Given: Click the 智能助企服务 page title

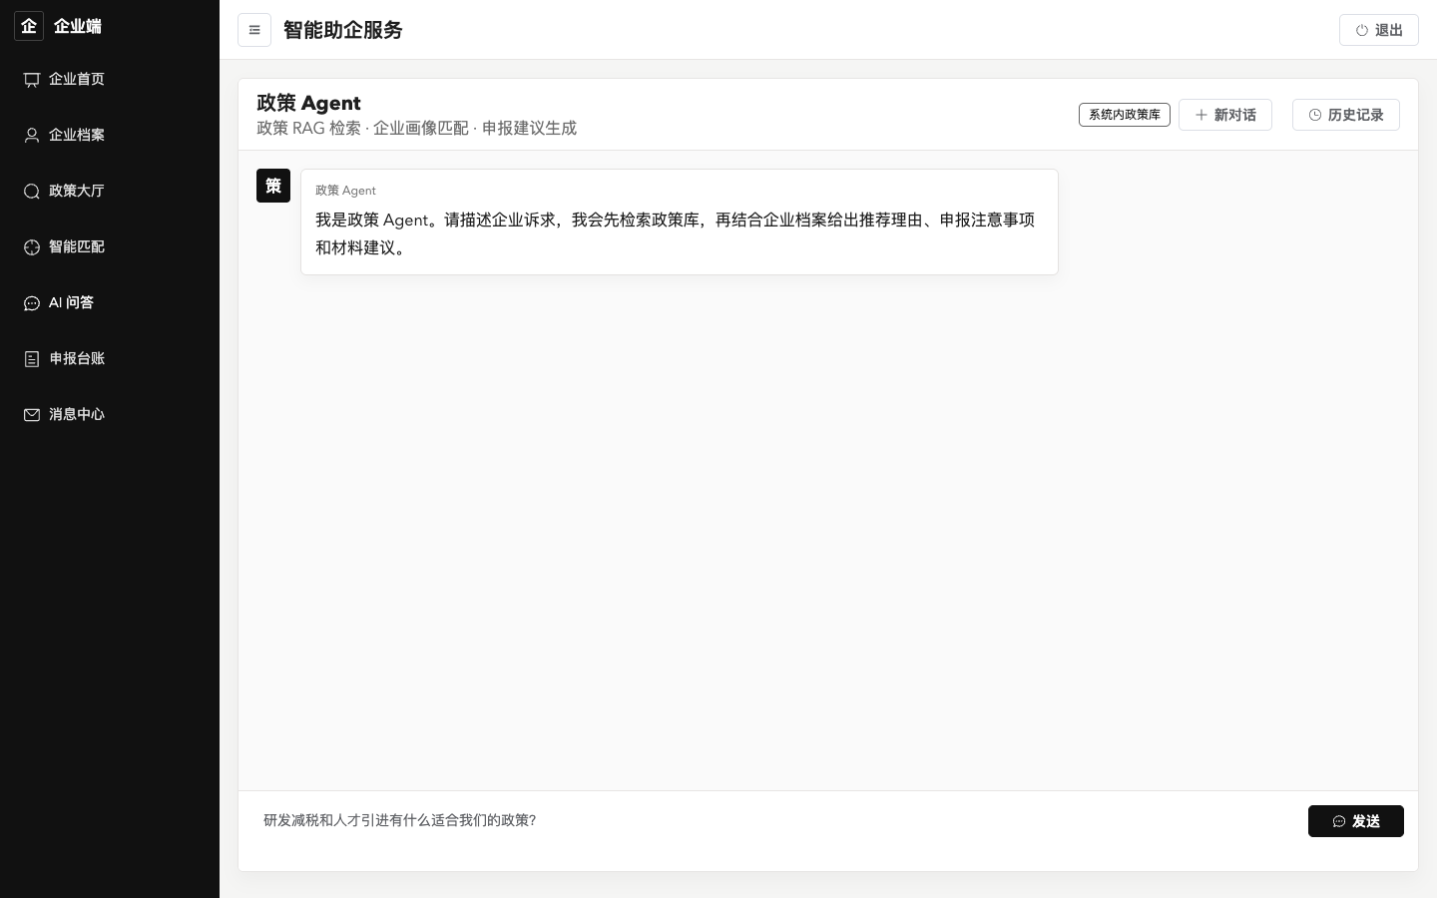Looking at the screenshot, I should click(x=343, y=30).
